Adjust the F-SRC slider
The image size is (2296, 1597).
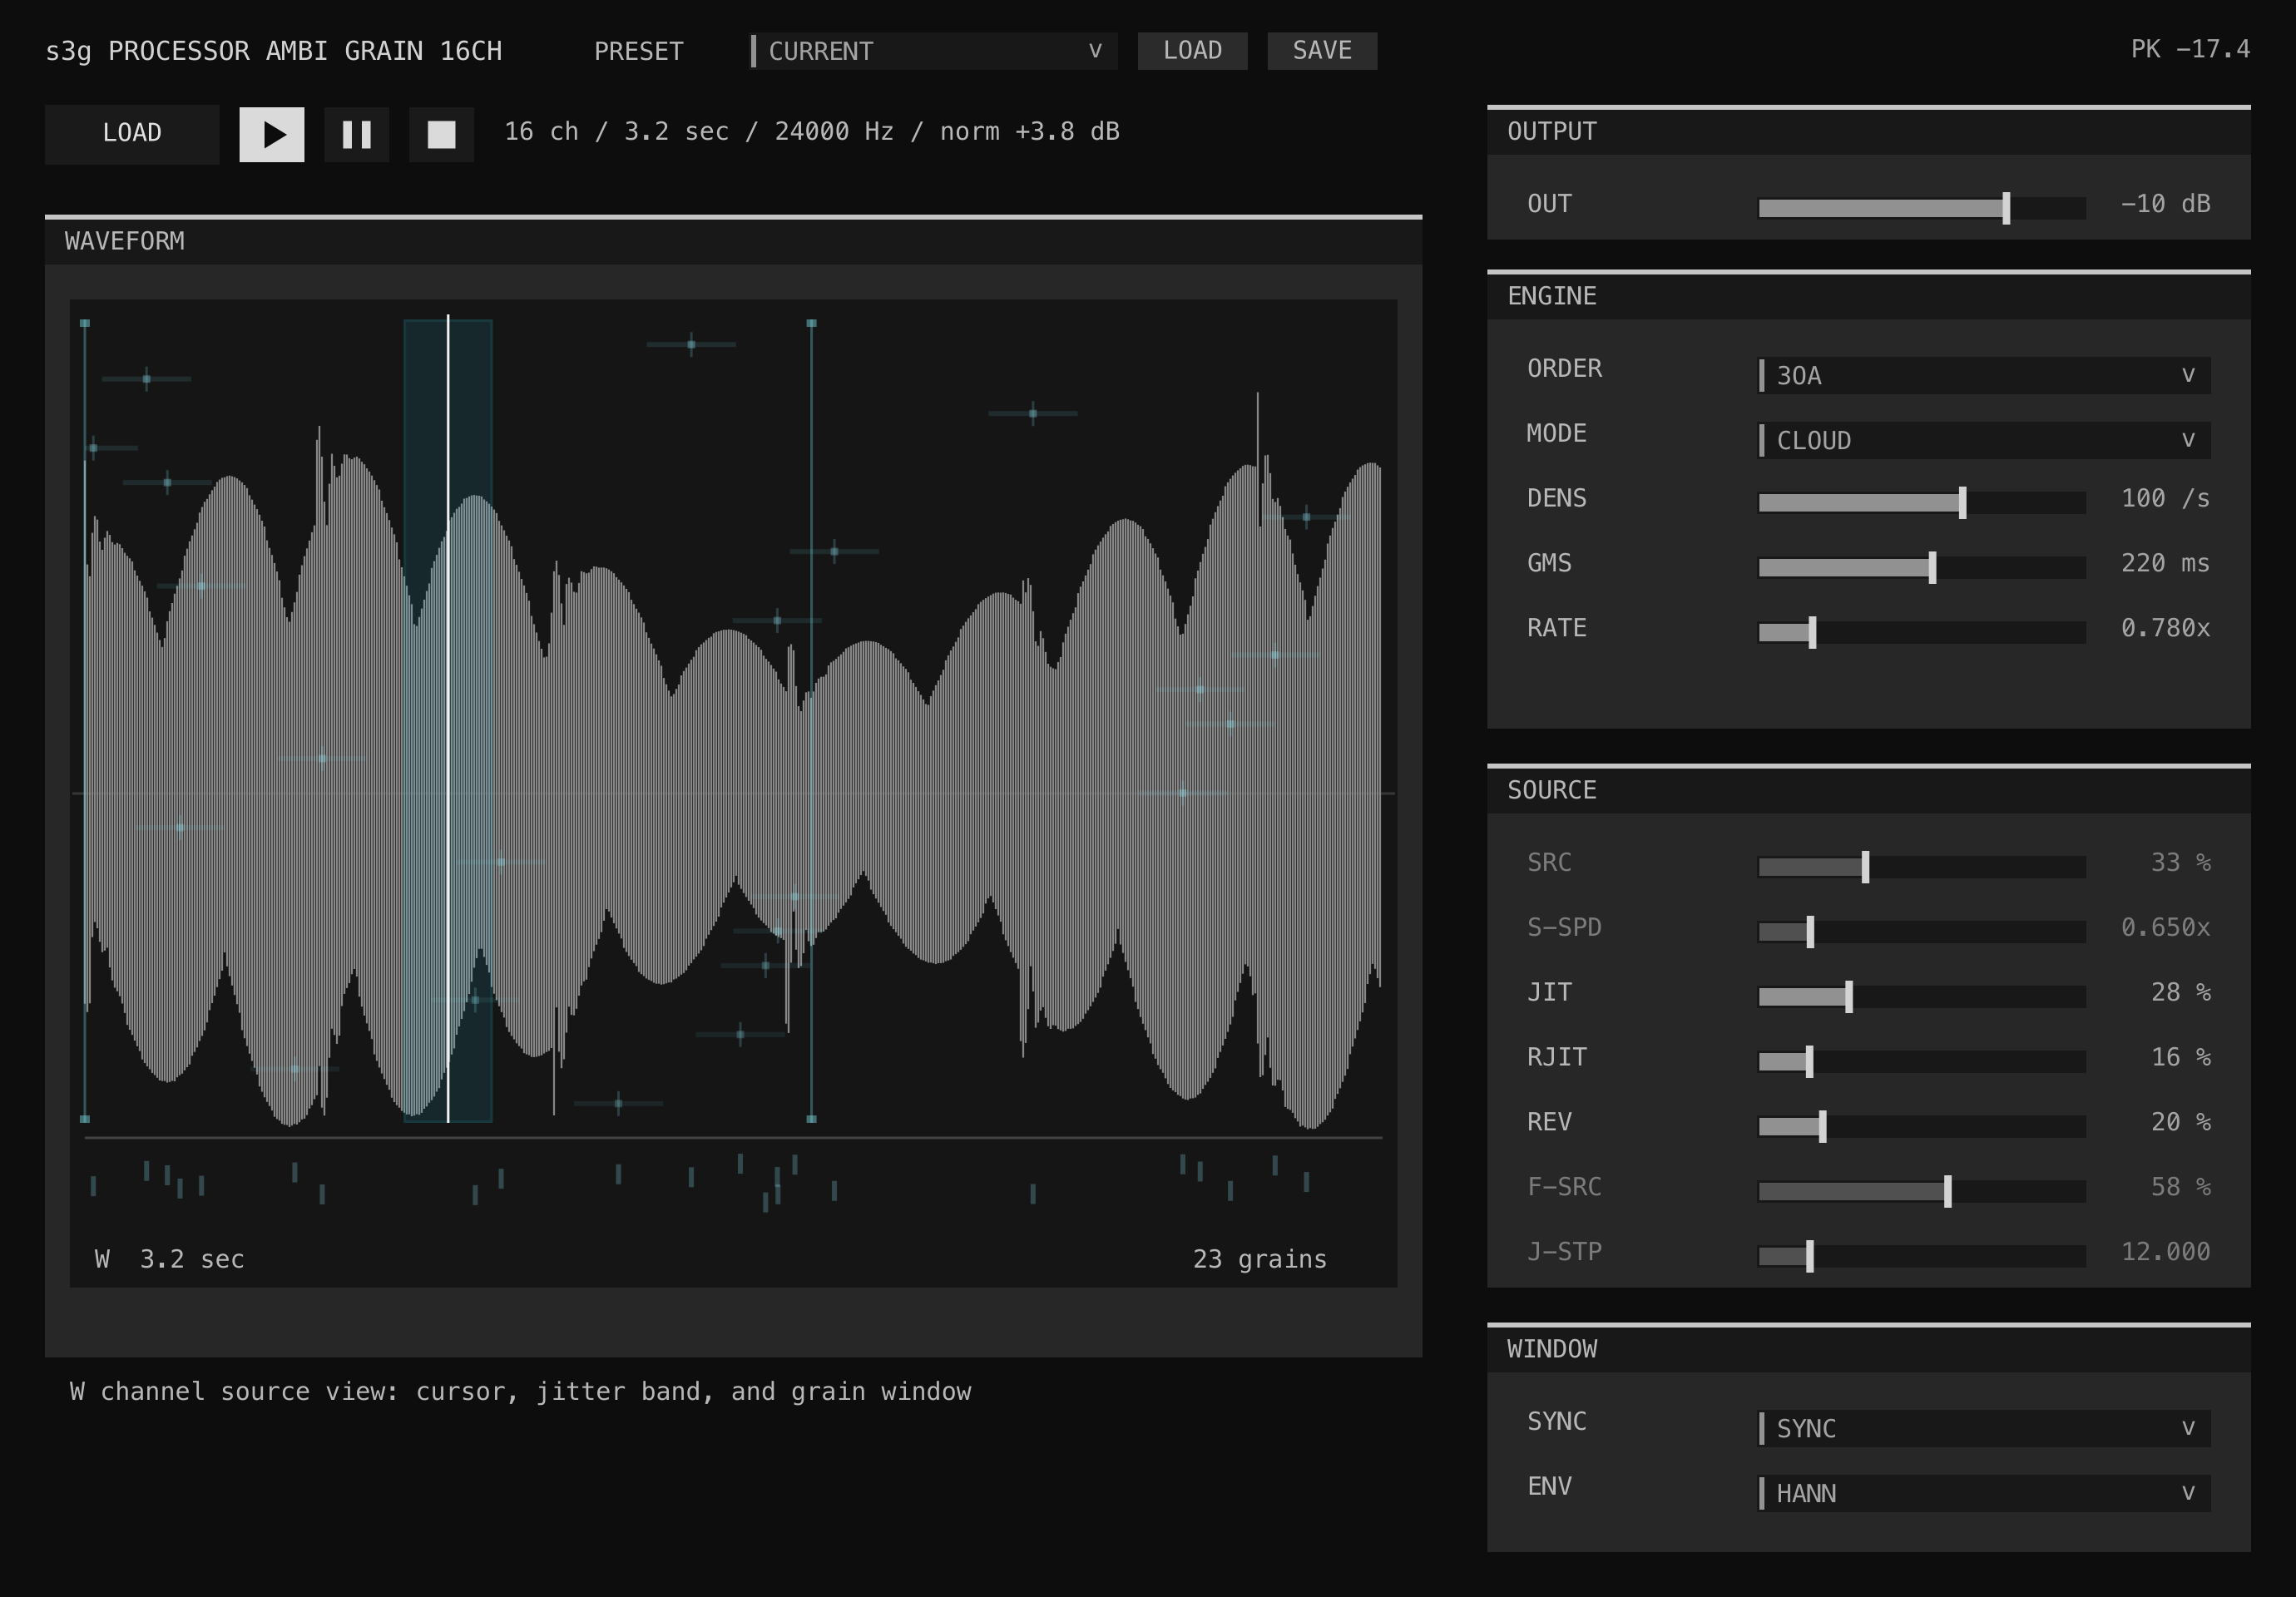pyautogui.click(x=1922, y=1191)
